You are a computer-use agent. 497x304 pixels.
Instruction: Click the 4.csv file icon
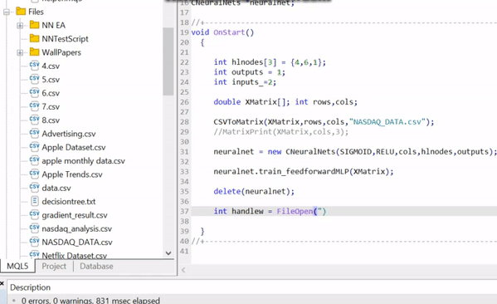coord(34,66)
